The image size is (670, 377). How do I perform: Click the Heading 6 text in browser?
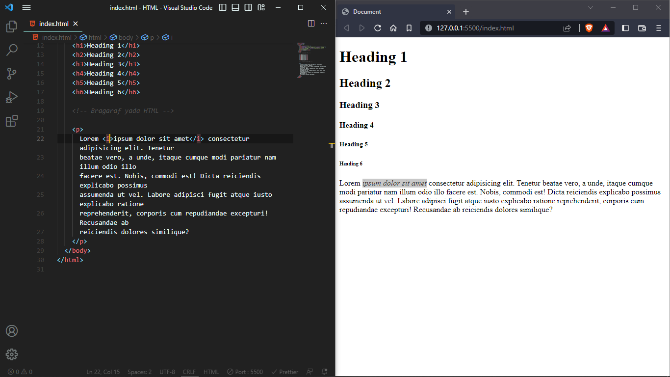[x=351, y=163]
